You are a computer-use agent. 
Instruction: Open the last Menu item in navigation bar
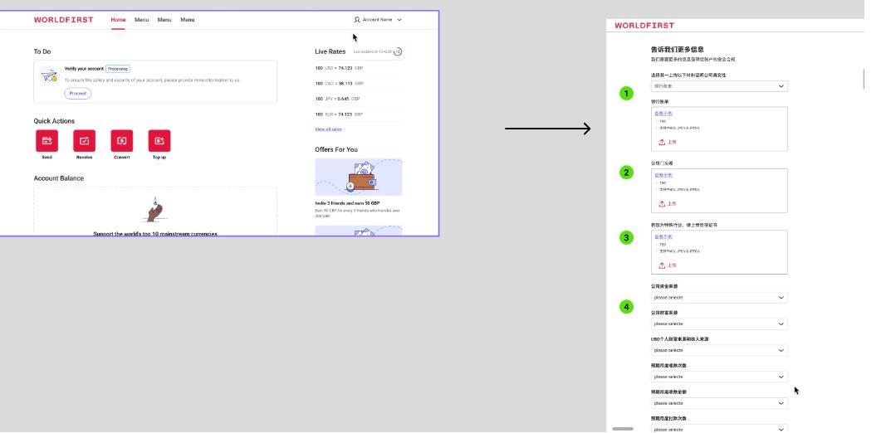pyautogui.click(x=188, y=20)
